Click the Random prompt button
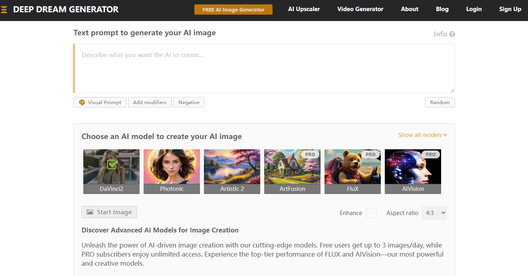 coord(440,102)
